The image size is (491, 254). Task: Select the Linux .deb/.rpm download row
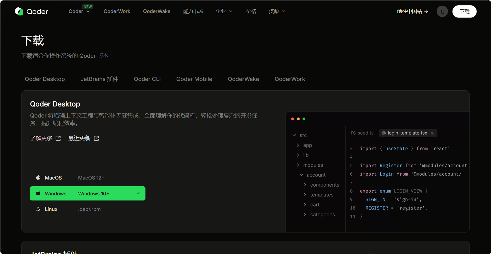[x=88, y=209]
